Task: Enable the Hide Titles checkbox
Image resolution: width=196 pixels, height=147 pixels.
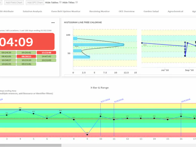Action: click(x=77, y=2)
